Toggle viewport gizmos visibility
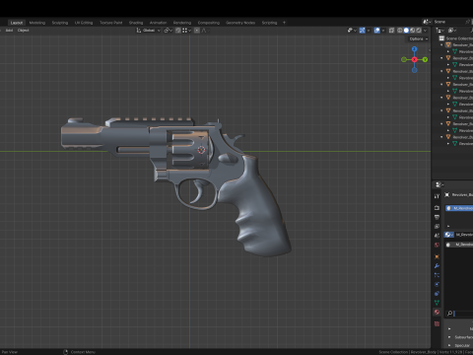This screenshot has width=473, height=355. click(363, 31)
